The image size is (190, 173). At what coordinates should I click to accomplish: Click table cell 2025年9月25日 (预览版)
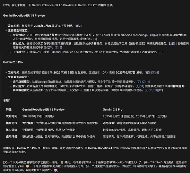tap(38, 116)
